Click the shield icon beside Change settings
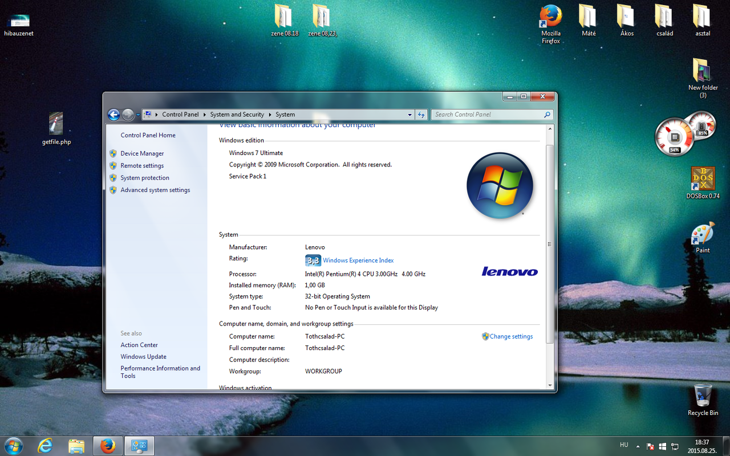This screenshot has height=456, width=730. click(485, 336)
